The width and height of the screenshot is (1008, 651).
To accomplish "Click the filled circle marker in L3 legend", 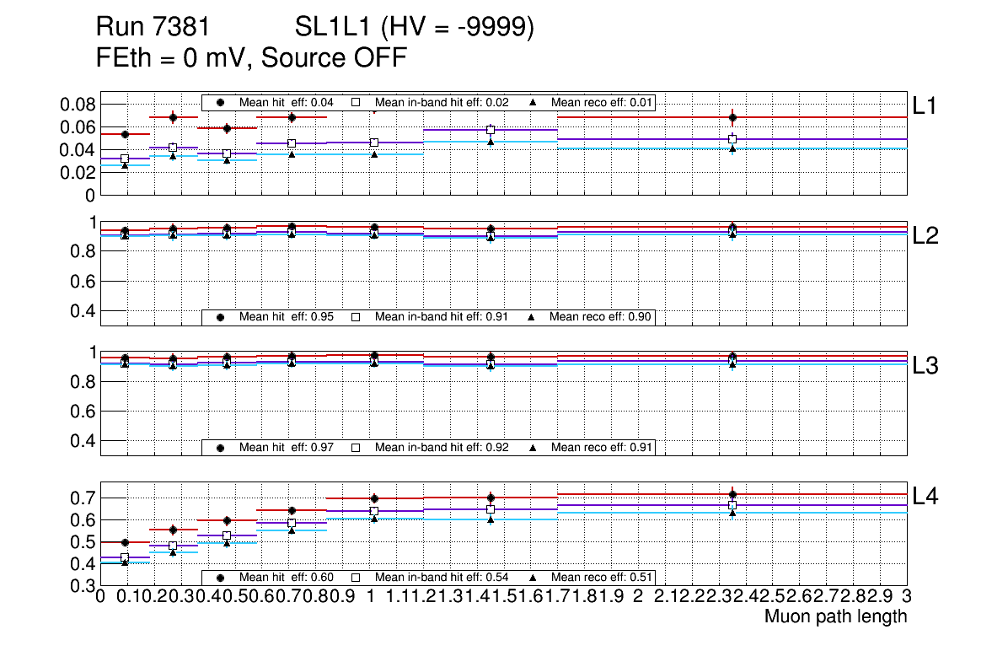I will tap(221, 447).
